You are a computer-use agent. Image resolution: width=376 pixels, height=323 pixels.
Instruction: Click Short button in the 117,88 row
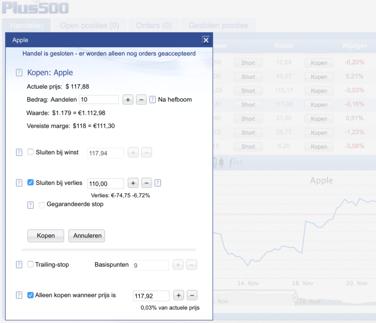(248, 105)
